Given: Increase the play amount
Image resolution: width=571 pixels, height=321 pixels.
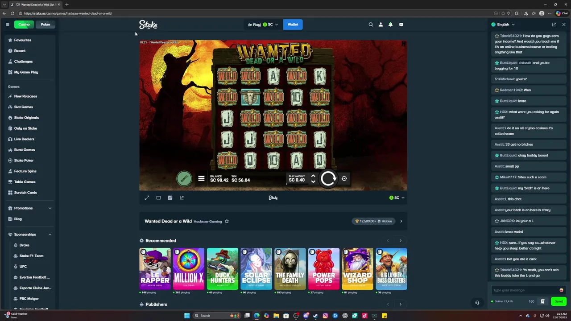Looking at the screenshot, I should pos(313,176).
